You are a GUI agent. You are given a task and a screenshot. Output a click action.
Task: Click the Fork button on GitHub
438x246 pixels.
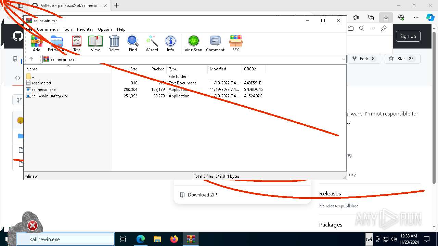tap(364, 59)
